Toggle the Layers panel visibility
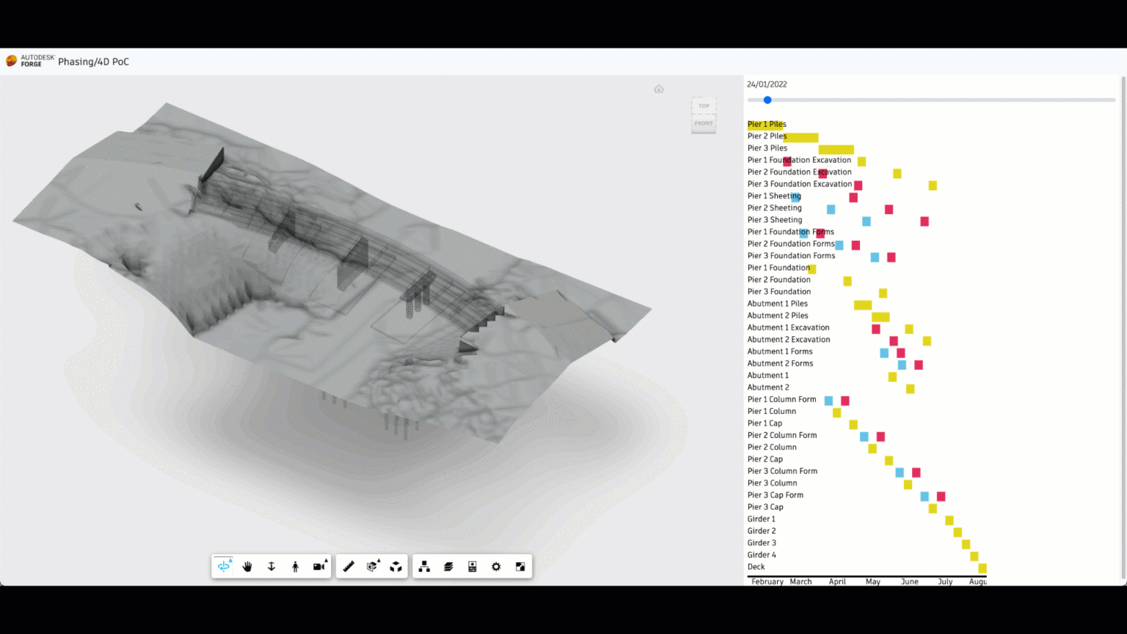The width and height of the screenshot is (1127, 634). point(448,566)
